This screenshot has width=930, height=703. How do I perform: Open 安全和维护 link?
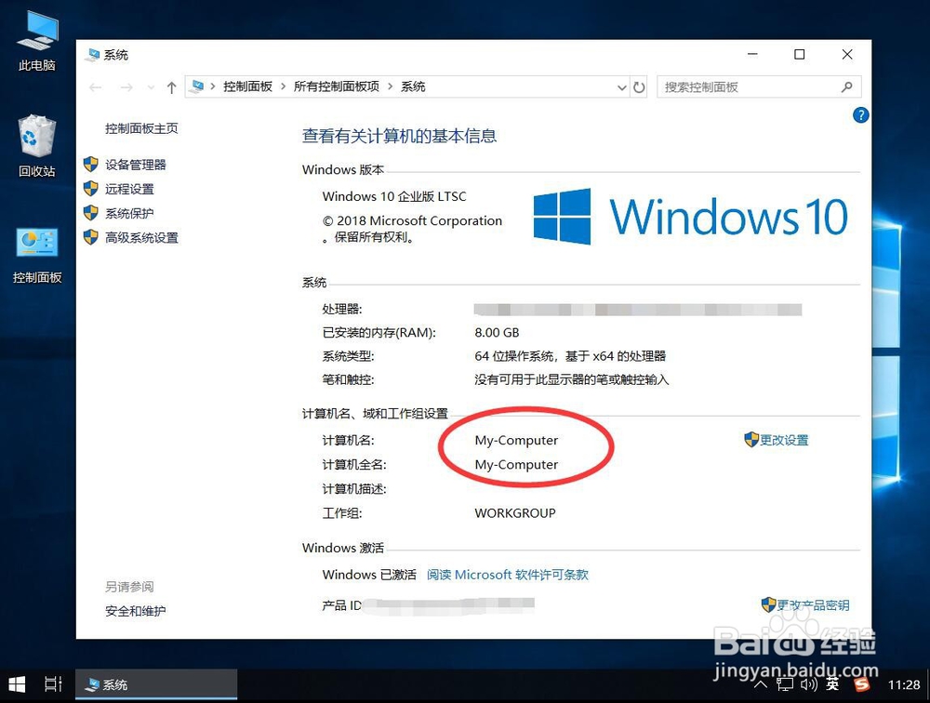pos(135,610)
